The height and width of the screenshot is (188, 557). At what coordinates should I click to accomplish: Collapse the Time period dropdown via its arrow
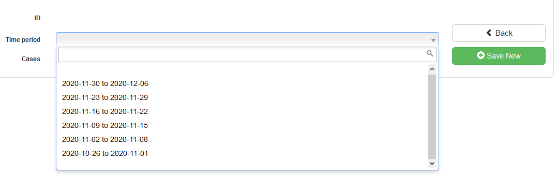pos(433,40)
